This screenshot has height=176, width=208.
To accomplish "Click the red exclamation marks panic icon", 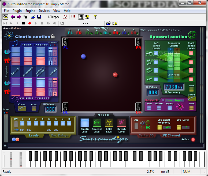I will coord(73,17).
